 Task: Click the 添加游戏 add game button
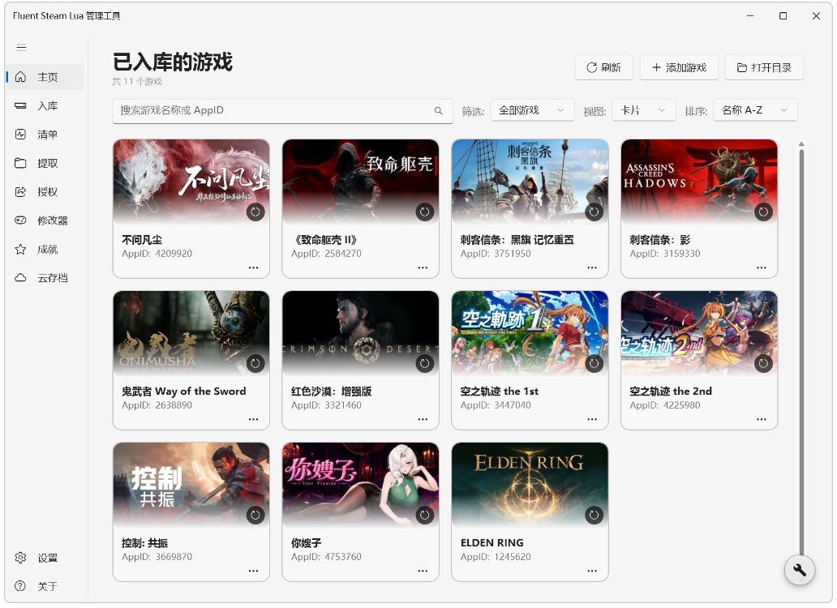click(x=679, y=68)
